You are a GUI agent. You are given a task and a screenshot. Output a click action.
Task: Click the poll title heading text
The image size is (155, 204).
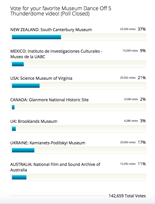(x=61, y=11)
